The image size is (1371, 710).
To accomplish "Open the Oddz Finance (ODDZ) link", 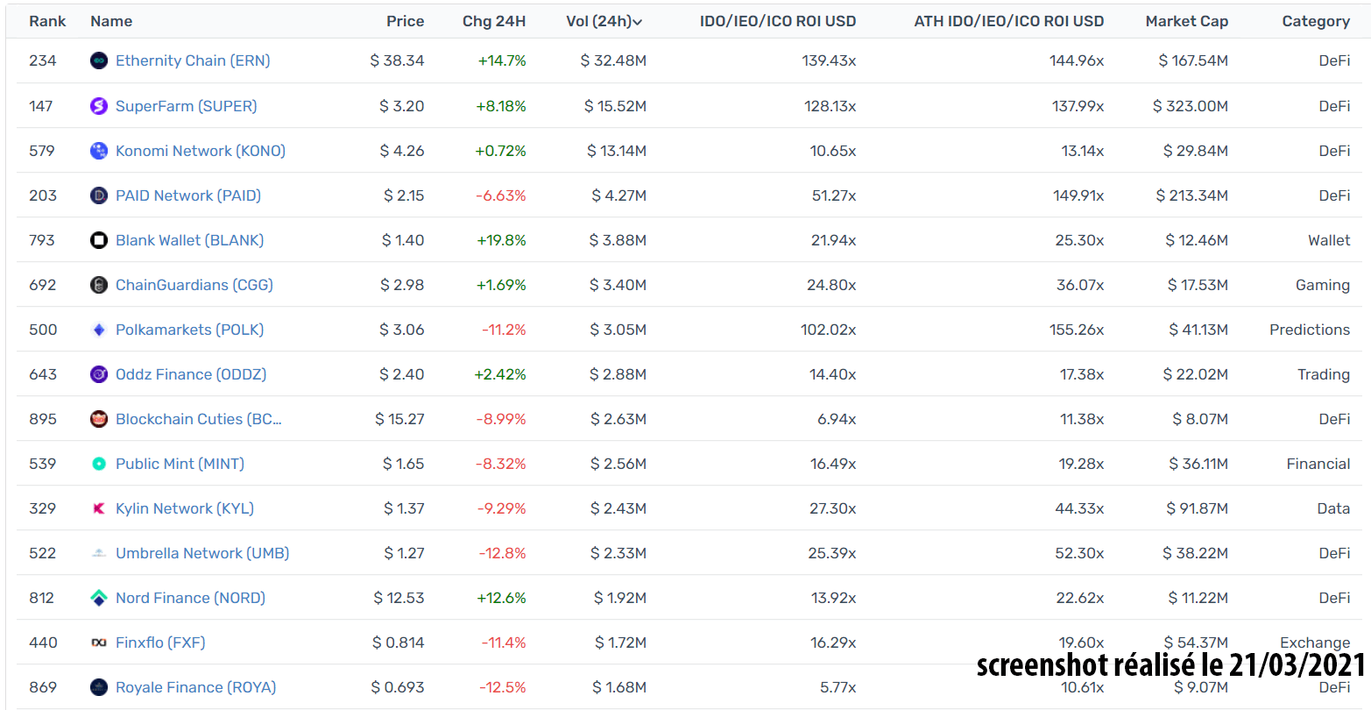I will (x=191, y=374).
